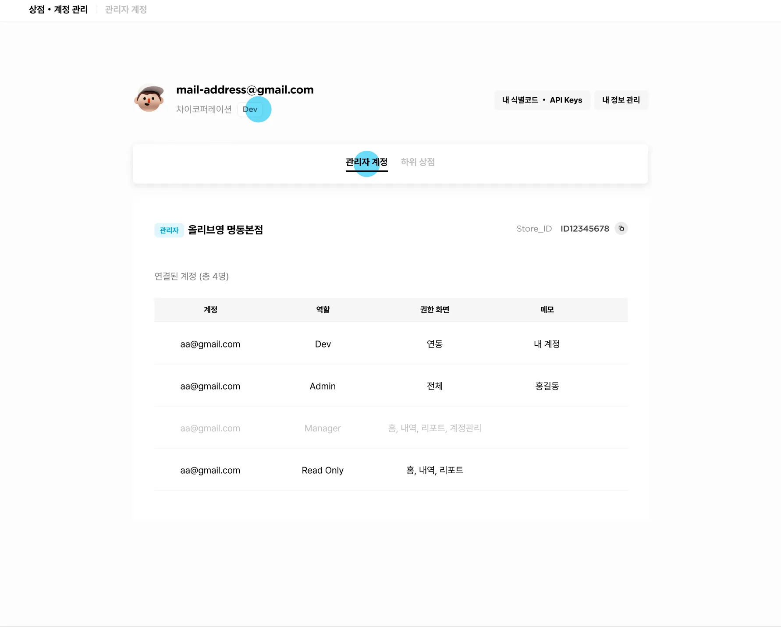Click the 내 계정 memo cell
The image size is (781, 627).
tap(547, 344)
